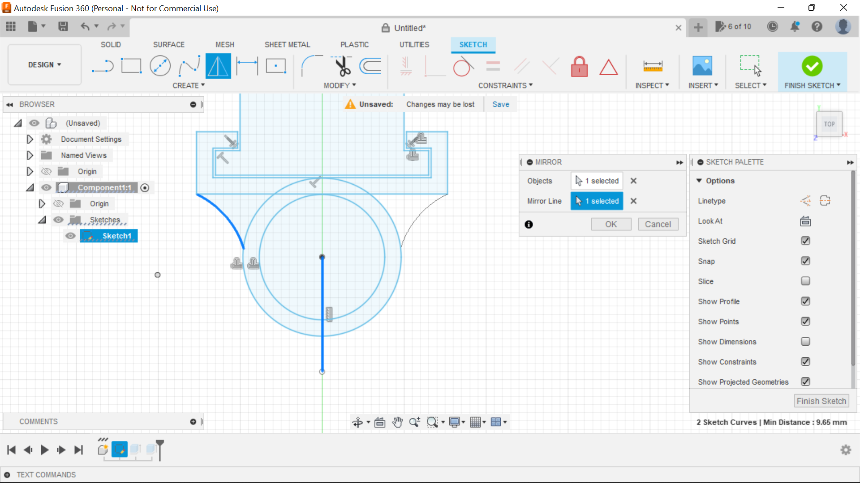Click the Trim sketch tool
Screen dimensions: 860x483
[341, 66]
